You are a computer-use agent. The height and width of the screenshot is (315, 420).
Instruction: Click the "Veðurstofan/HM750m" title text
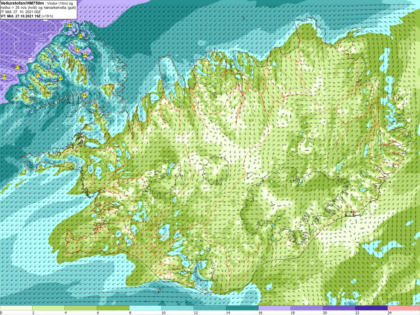tap(22, 3)
